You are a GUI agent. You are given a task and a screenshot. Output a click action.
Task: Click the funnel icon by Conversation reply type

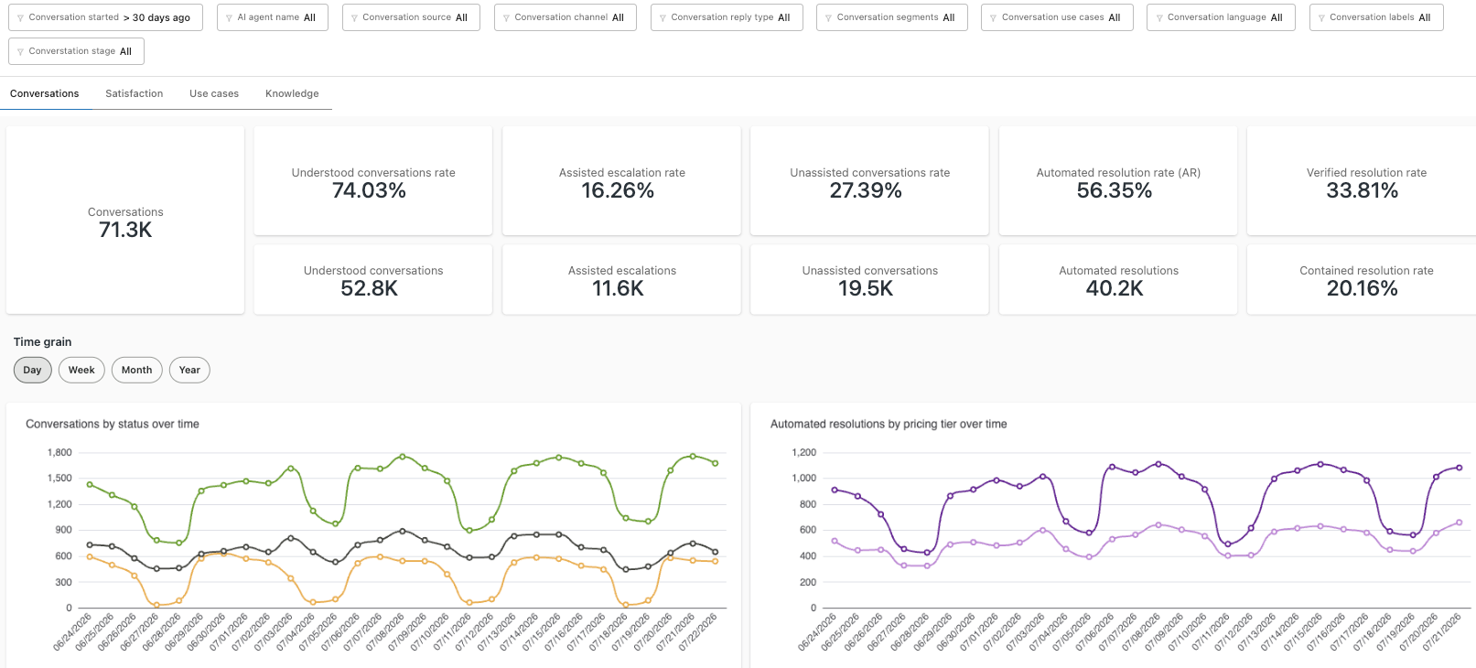coord(663,17)
